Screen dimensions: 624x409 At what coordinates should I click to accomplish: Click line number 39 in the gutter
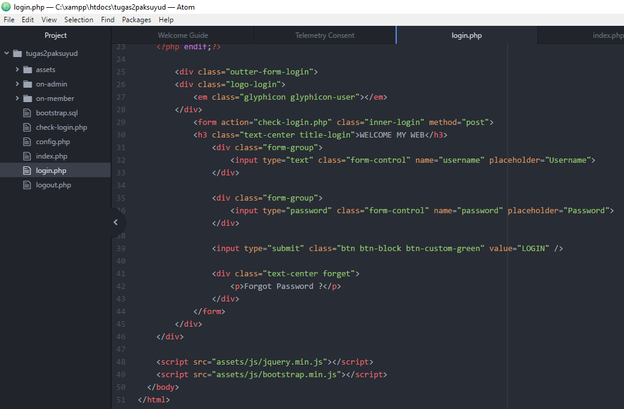click(121, 249)
